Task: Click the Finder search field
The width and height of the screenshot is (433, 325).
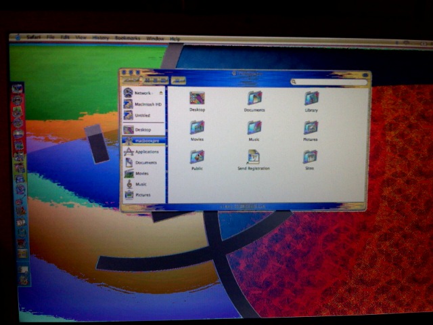Action: tap(329, 82)
